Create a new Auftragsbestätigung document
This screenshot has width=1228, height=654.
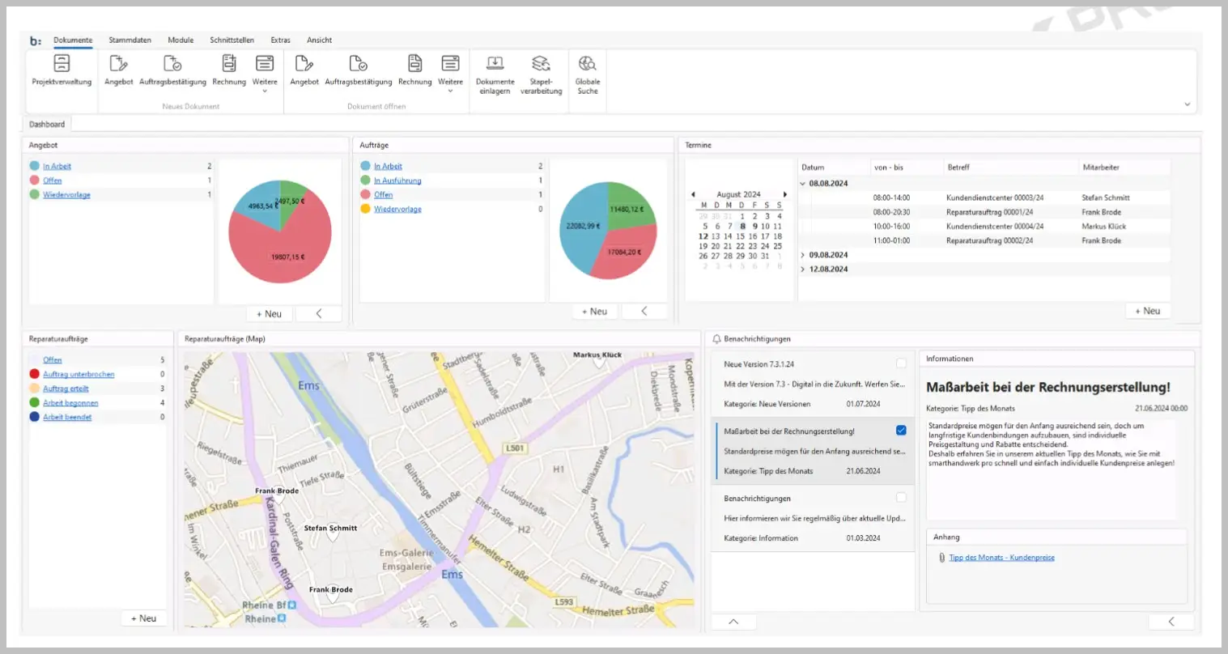click(172, 70)
